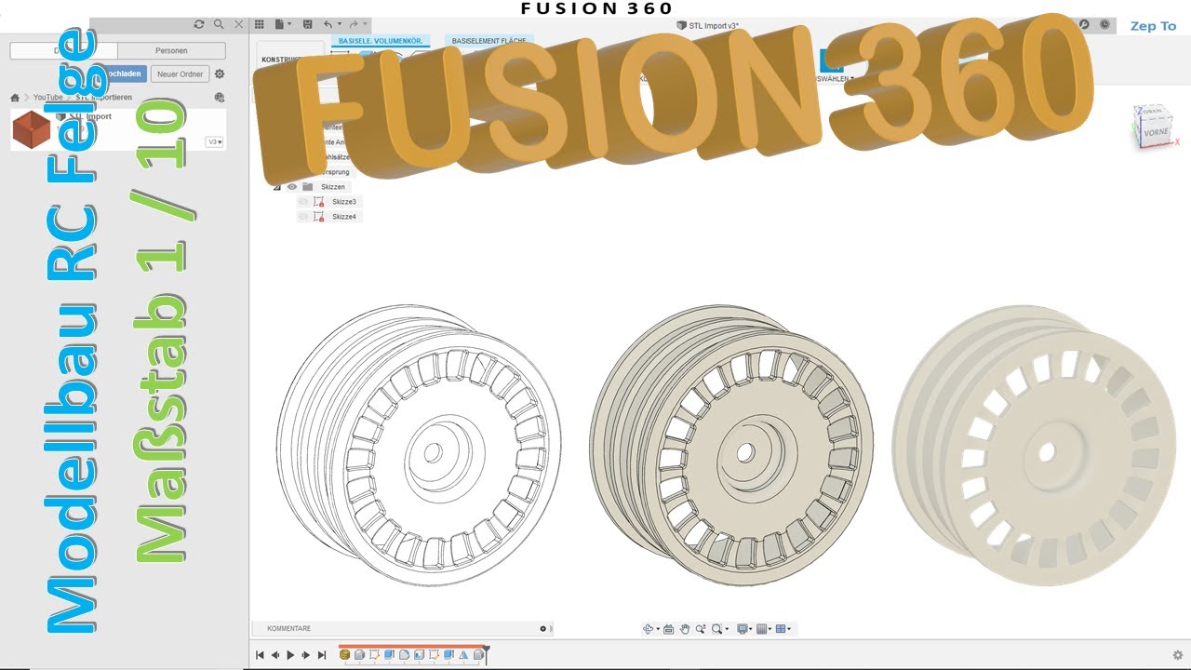Click the Look At tool
Viewport: 1191px width, 670px height.
pos(668,629)
